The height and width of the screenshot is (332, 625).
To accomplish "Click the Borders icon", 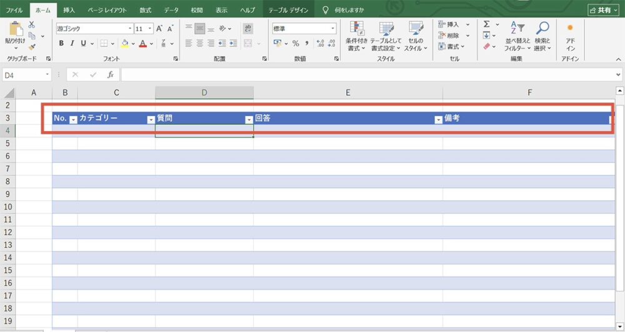I will [104, 44].
